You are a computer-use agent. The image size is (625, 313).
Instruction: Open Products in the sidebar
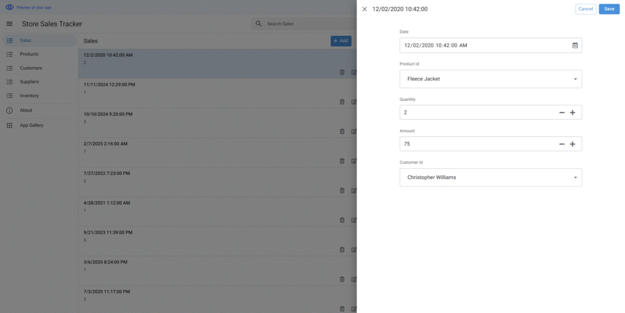pyautogui.click(x=29, y=54)
